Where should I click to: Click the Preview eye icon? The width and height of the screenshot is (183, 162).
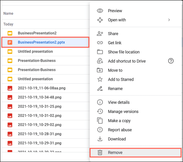pyautogui.click(x=100, y=11)
